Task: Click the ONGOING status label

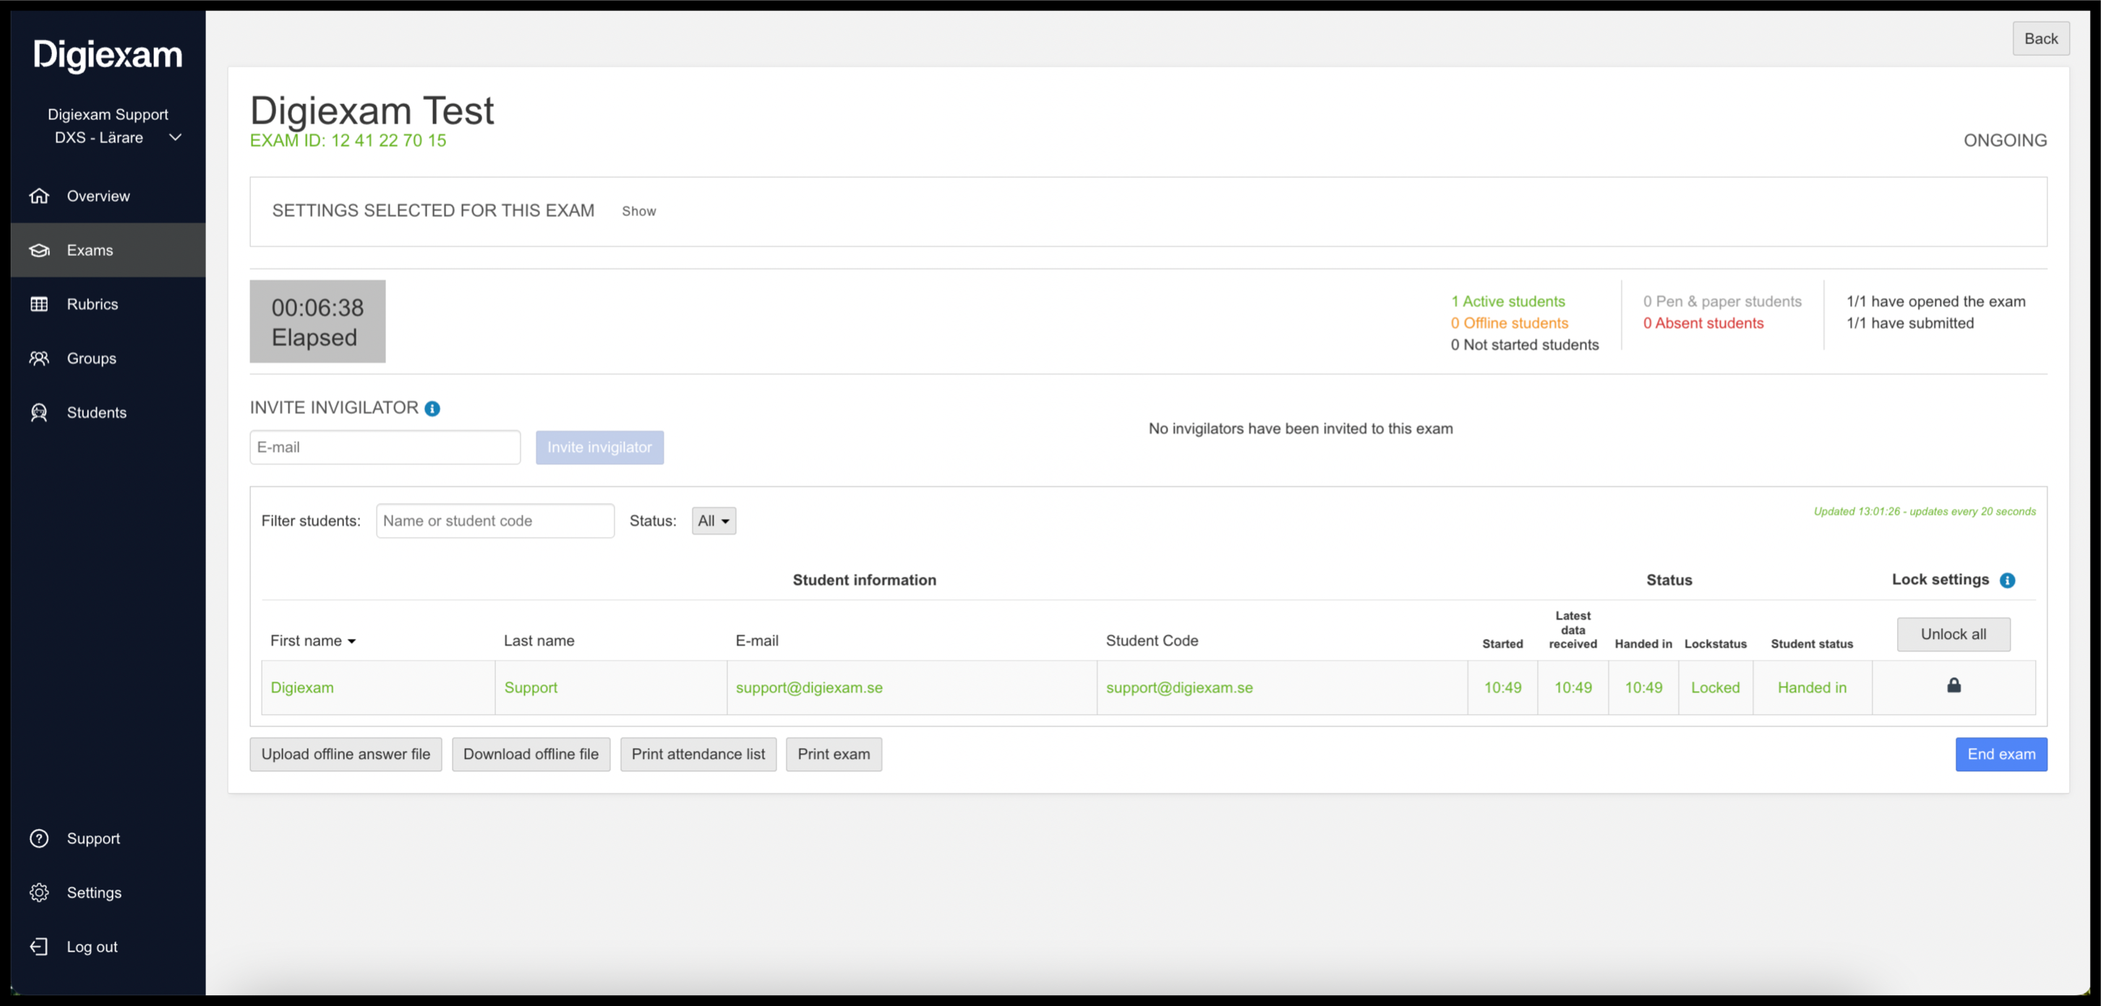Action: click(2005, 140)
